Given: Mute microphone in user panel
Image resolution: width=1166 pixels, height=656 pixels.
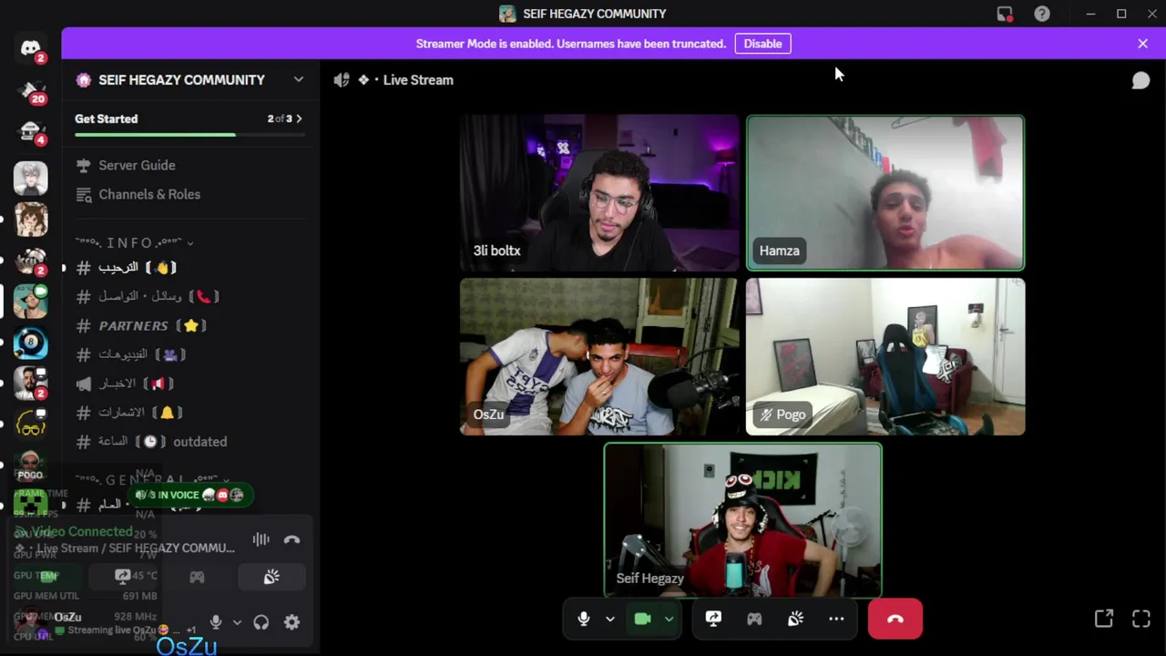Looking at the screenshot, I should (x=216, y=622).
